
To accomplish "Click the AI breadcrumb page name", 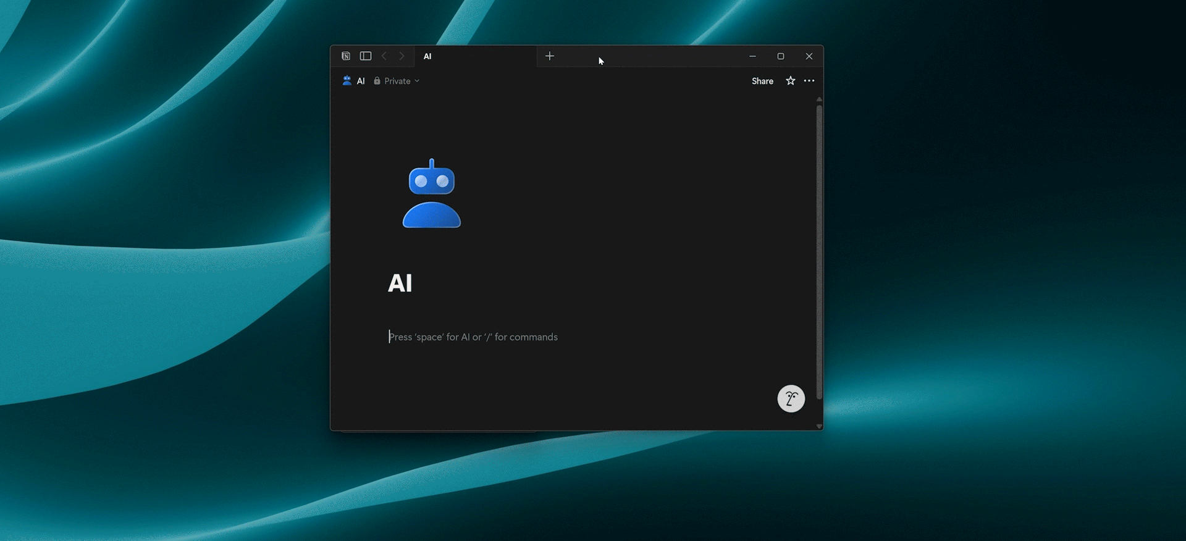I will point(361,81).
